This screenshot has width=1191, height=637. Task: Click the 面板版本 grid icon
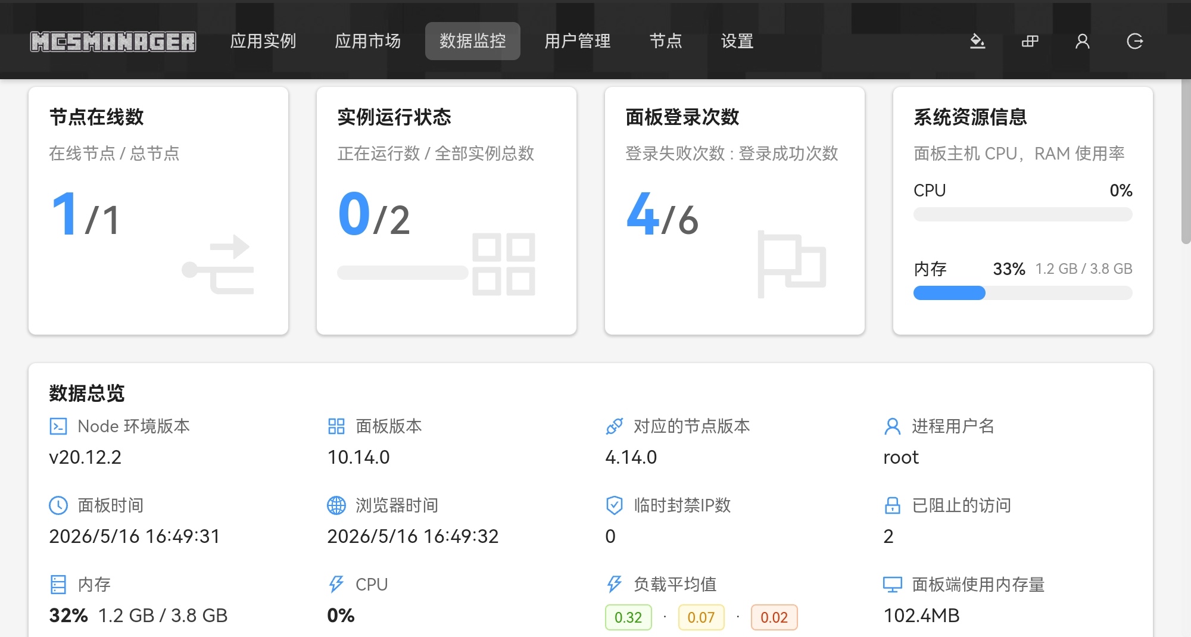336,426
